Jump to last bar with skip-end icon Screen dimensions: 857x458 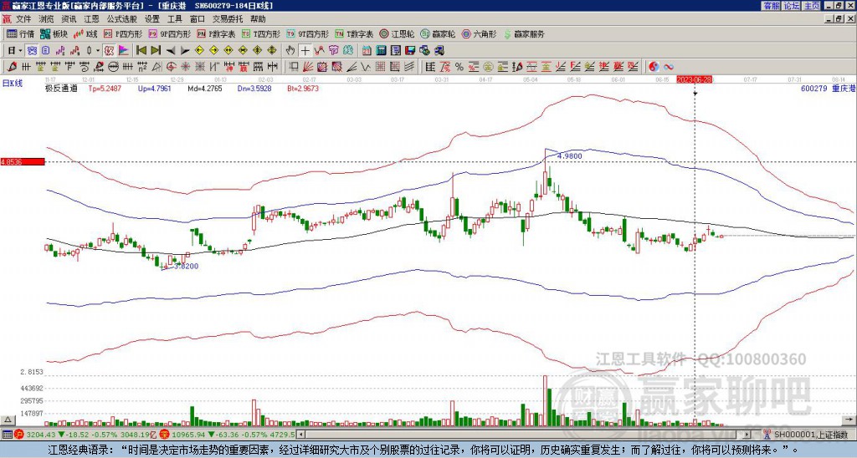pos(156,50)
